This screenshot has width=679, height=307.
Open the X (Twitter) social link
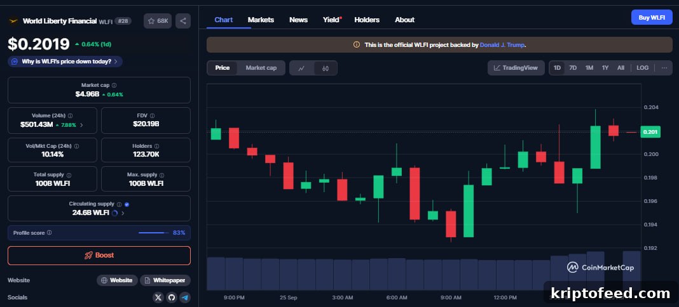click(158, 297)
